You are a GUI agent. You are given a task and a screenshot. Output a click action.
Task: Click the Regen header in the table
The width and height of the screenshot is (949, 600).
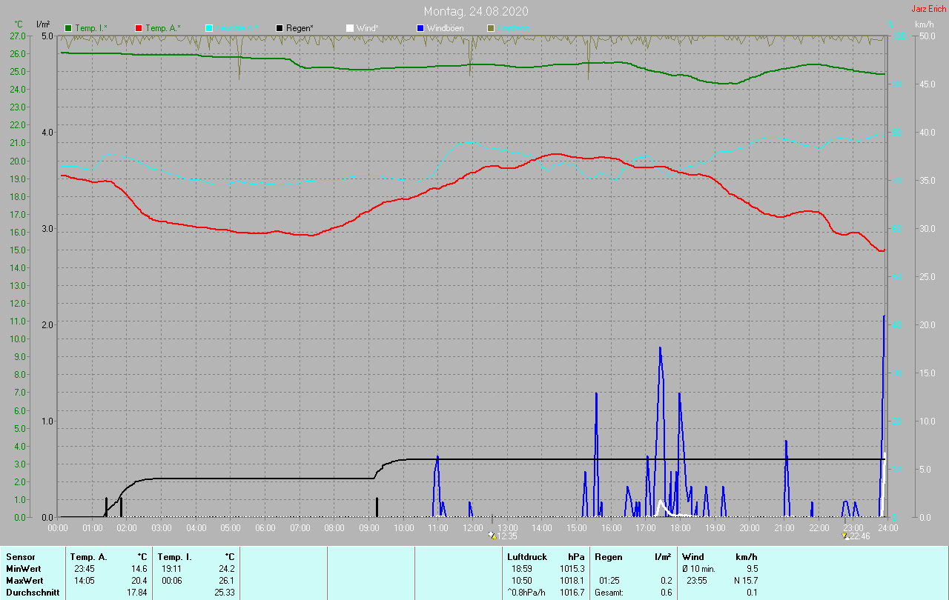608,556
